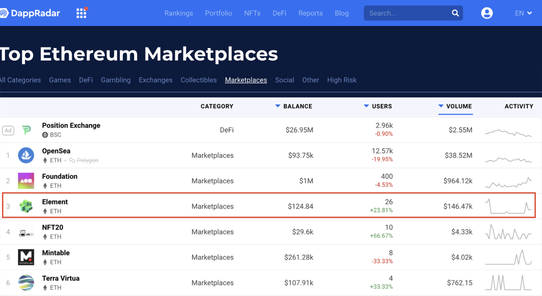
Task: Open Rankings in the top navigation
Action: point(179,13)
